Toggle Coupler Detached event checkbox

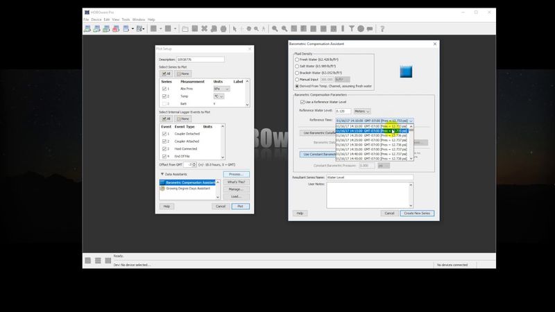point(164,134)
